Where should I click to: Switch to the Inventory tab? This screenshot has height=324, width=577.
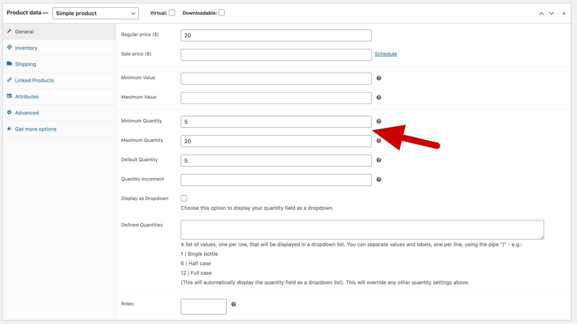pyautogui.click(x=26, y=48)
